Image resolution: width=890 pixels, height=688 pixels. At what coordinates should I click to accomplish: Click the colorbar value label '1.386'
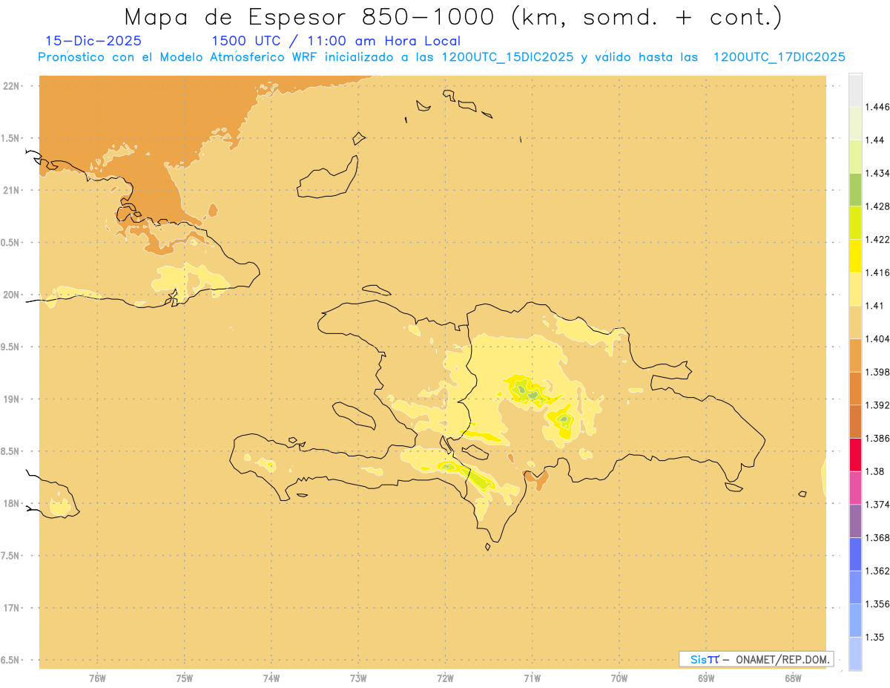tap(877, 439)
